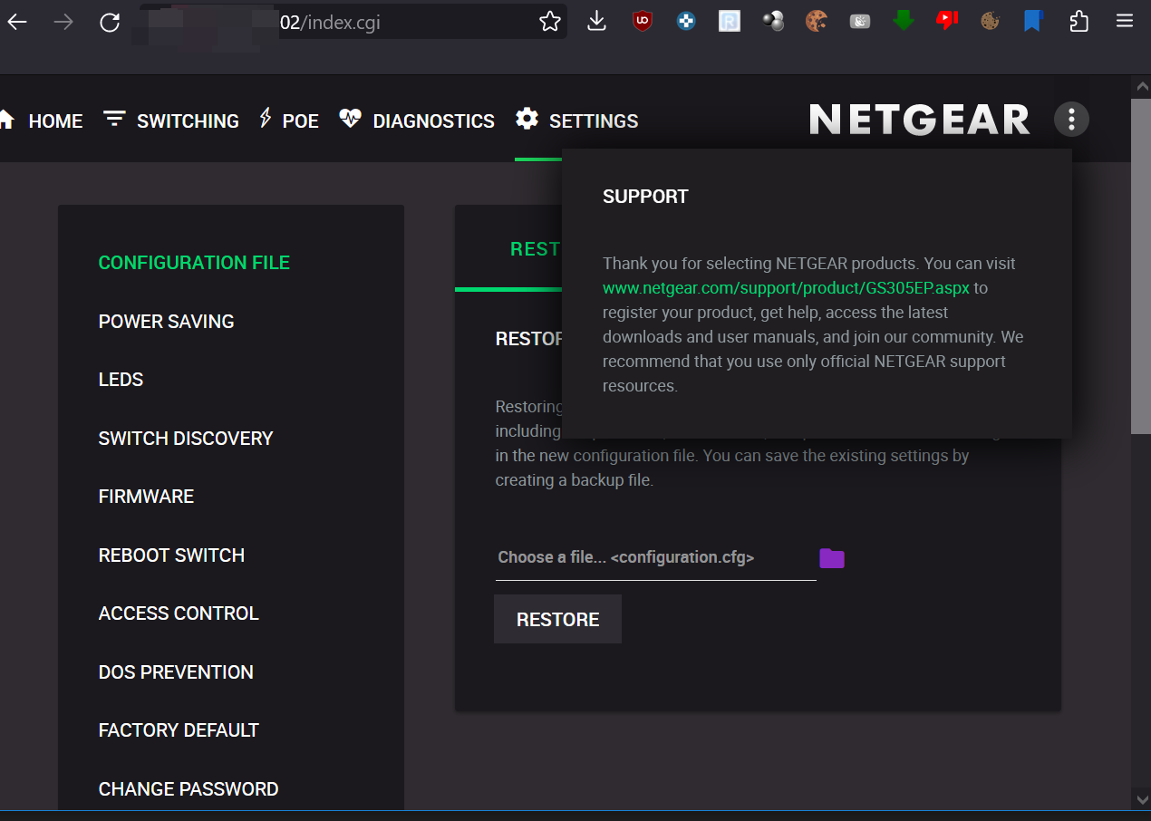Image resolution: width=1151 pixels, height=821 pixels.
Task: Open the NETGEAR GS305EP support link
Action: 786,288
